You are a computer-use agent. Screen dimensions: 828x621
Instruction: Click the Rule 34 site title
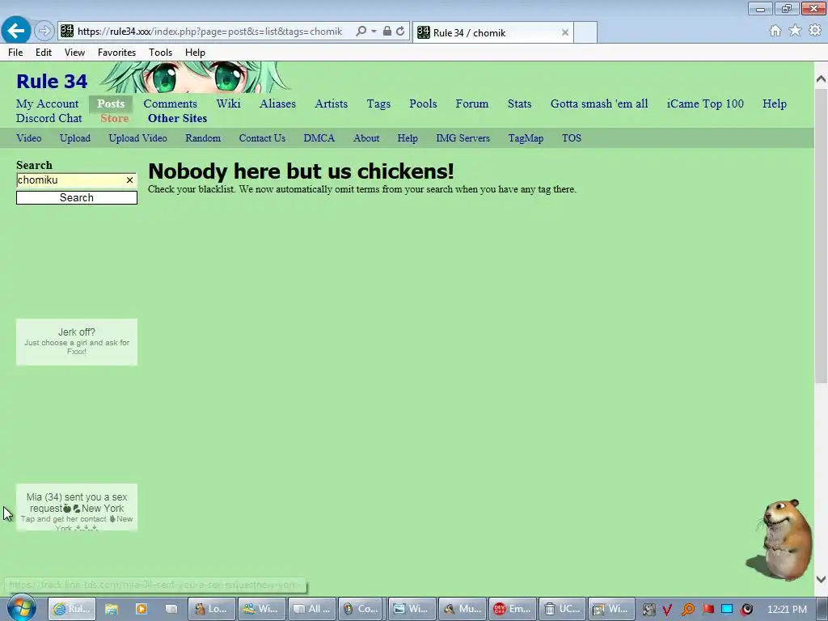(52, 82)
